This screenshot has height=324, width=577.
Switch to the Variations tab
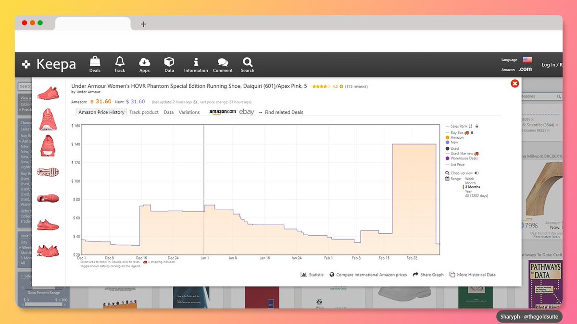click(x=189, y=112)
